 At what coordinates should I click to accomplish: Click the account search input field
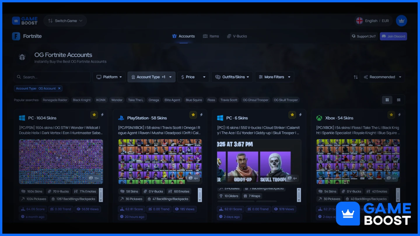point(52,77)
